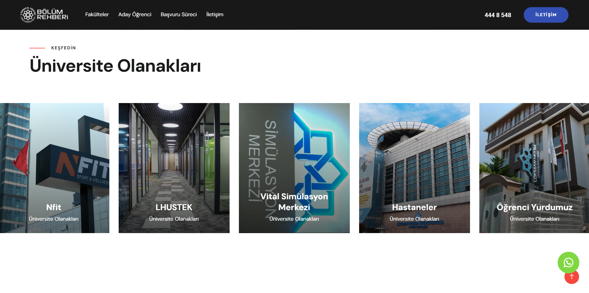Call the 444 8 548 phone link

[x=498, y=15]
